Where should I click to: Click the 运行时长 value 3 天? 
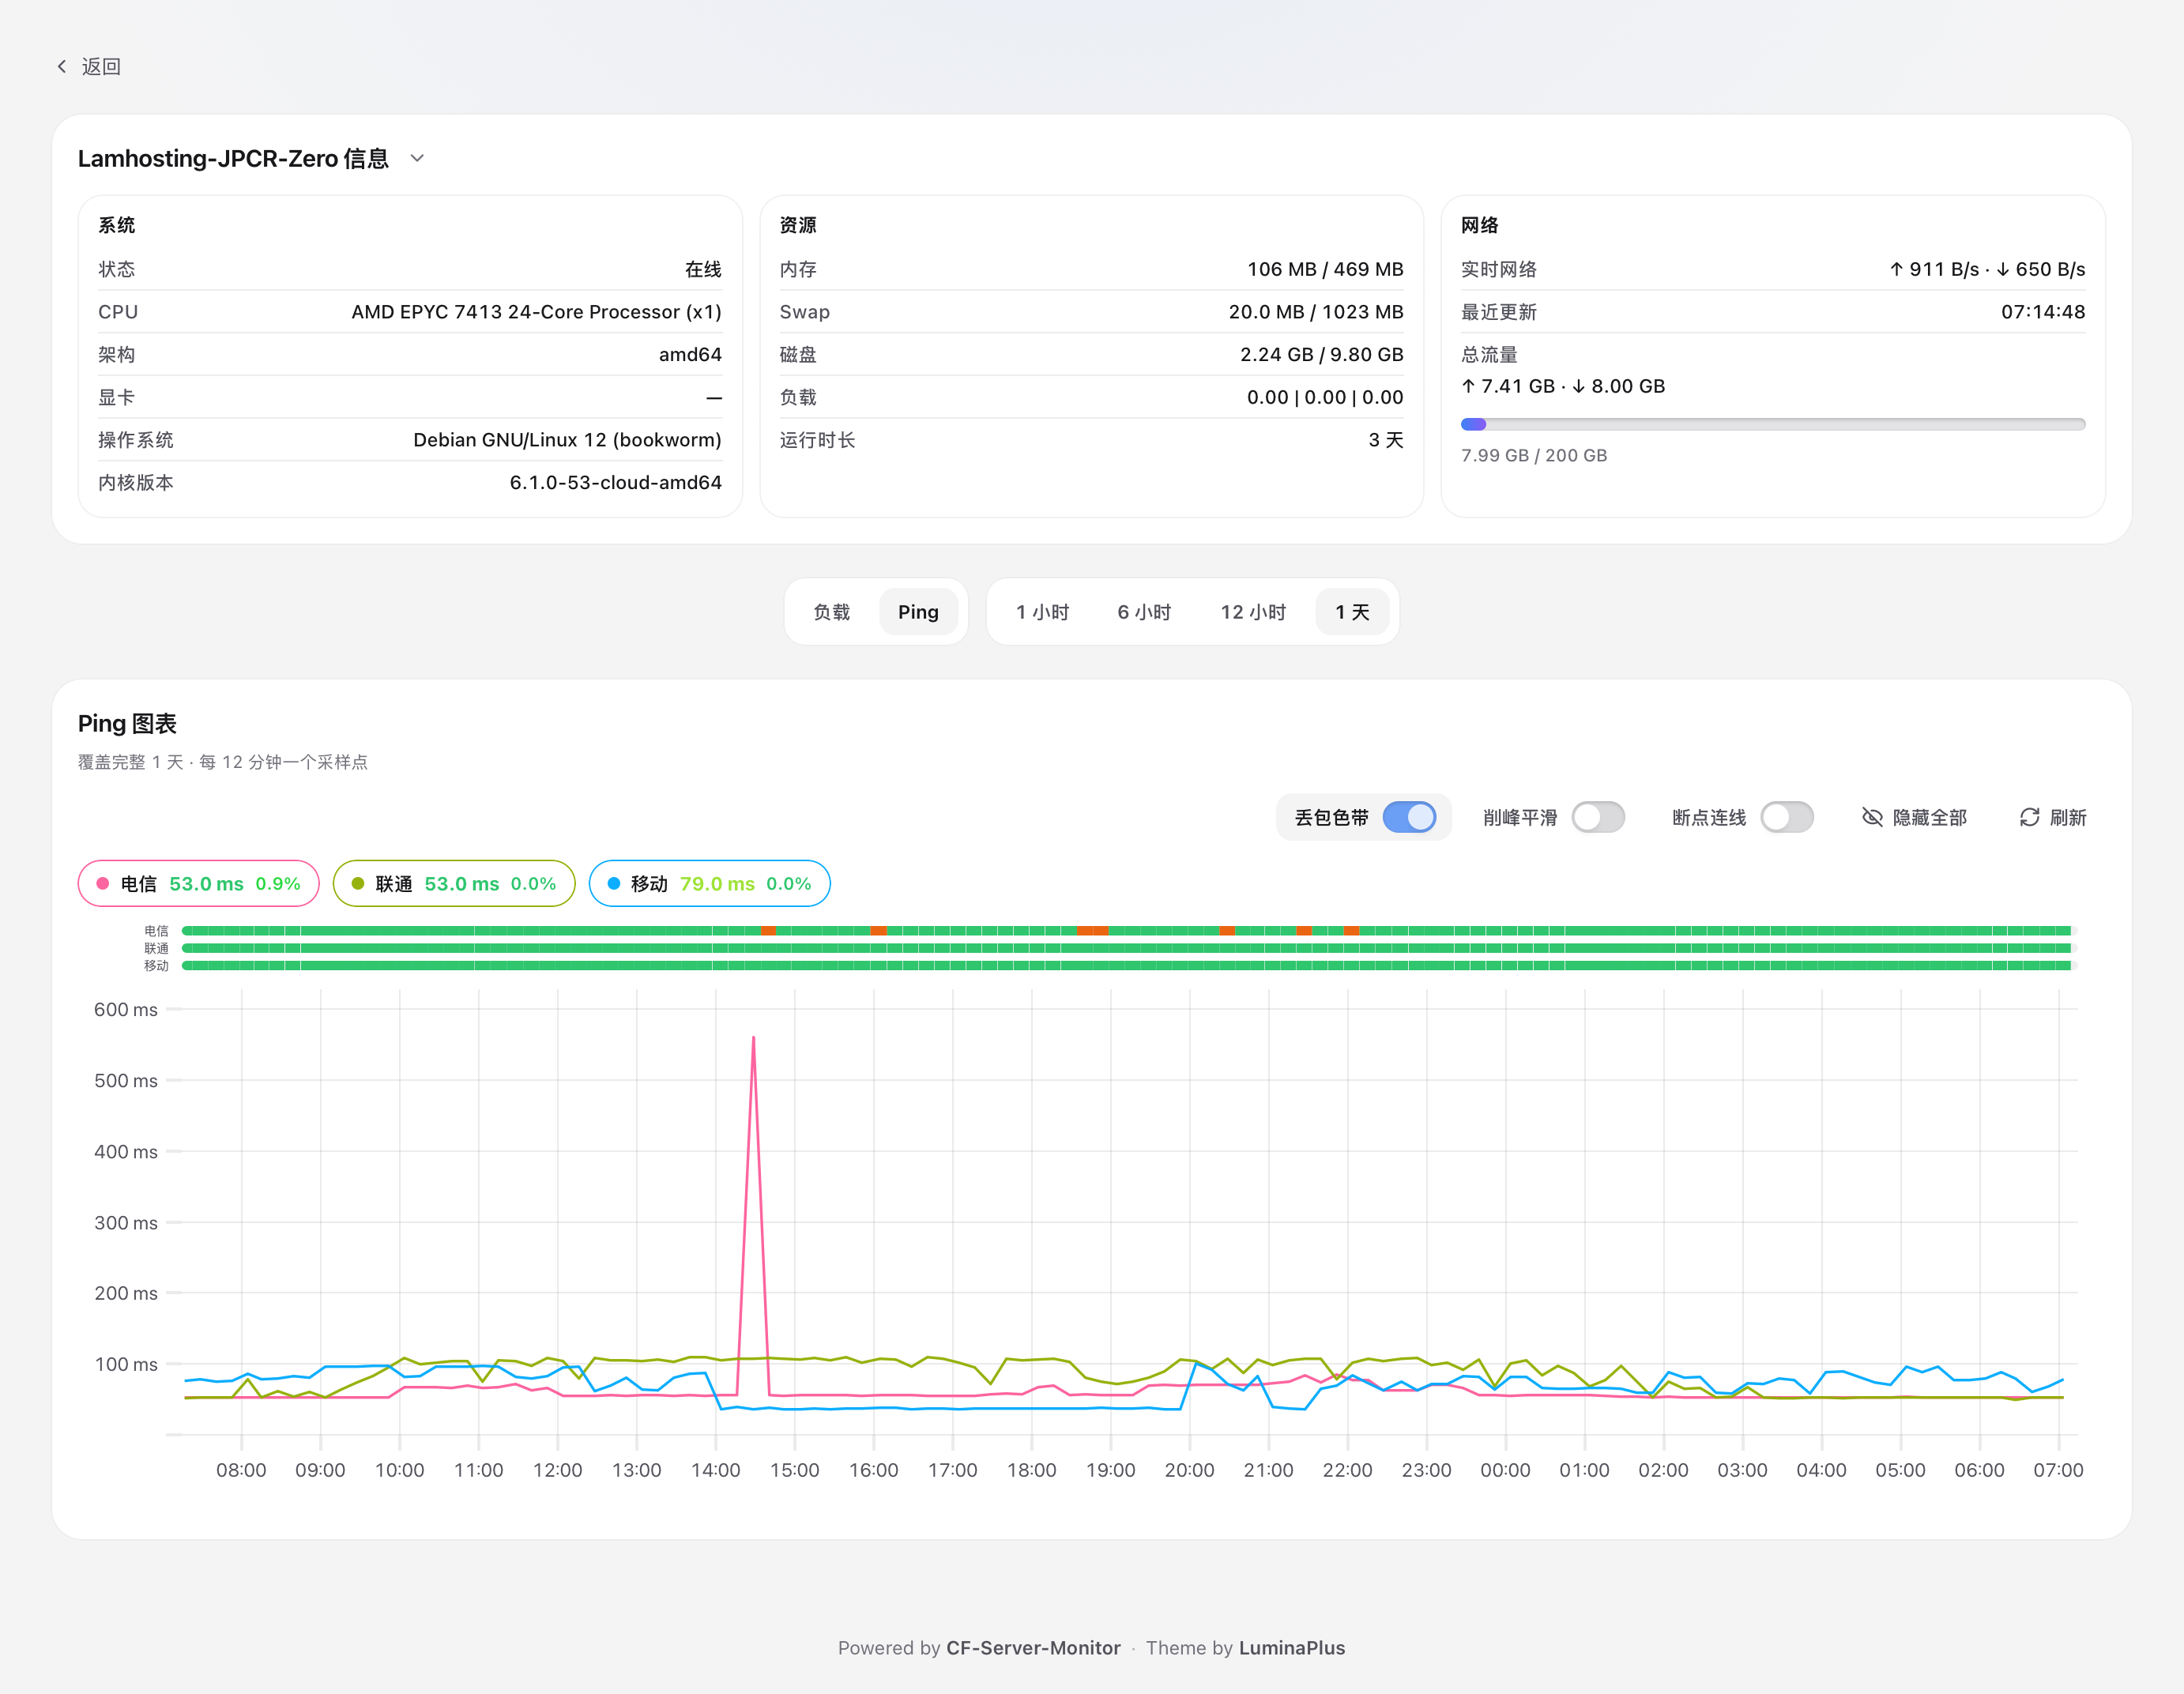1386,440
